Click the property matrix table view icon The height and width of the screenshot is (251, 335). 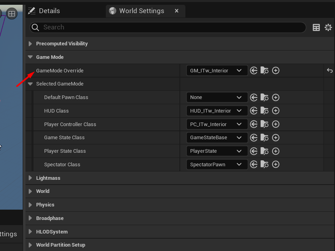click(316, 27)
